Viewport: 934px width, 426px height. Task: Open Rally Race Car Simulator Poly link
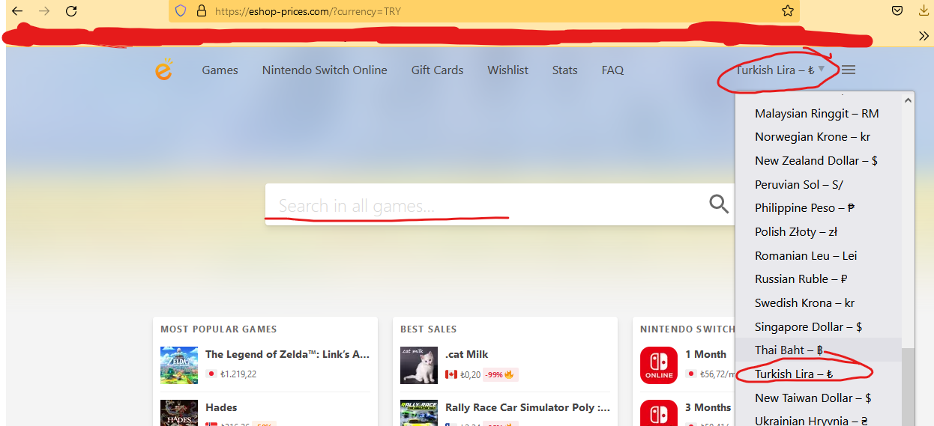tap(528, 407)
